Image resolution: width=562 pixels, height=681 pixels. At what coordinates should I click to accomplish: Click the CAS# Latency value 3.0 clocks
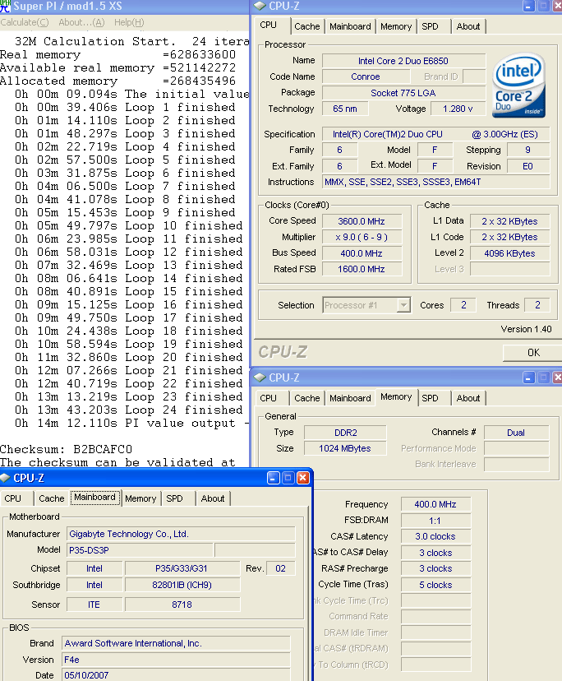pos(435,536)
